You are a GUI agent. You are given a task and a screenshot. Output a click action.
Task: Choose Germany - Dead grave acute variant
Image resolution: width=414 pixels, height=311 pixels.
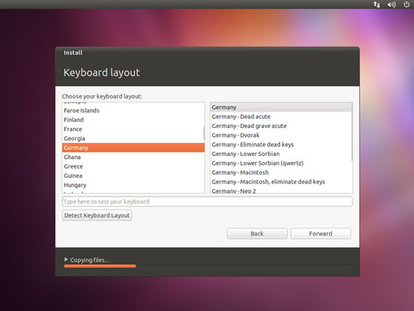click(x=281, y=126)
